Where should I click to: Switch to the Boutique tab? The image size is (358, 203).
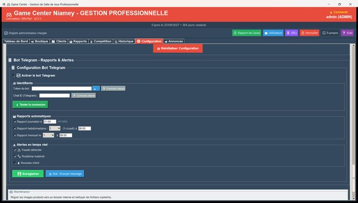click(x=40, y=41)
